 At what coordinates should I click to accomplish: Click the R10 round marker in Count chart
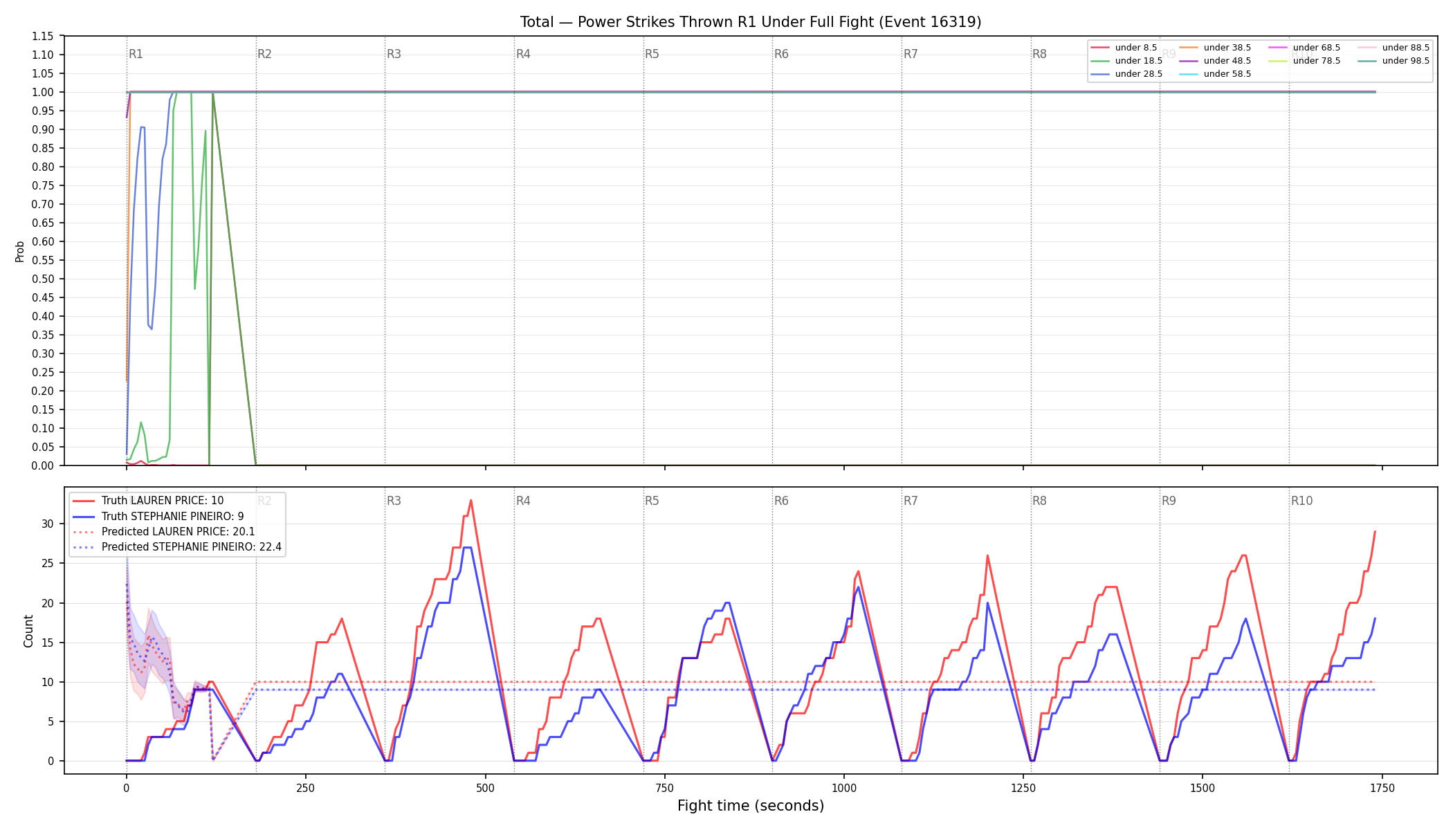[x=1301, y=501]
